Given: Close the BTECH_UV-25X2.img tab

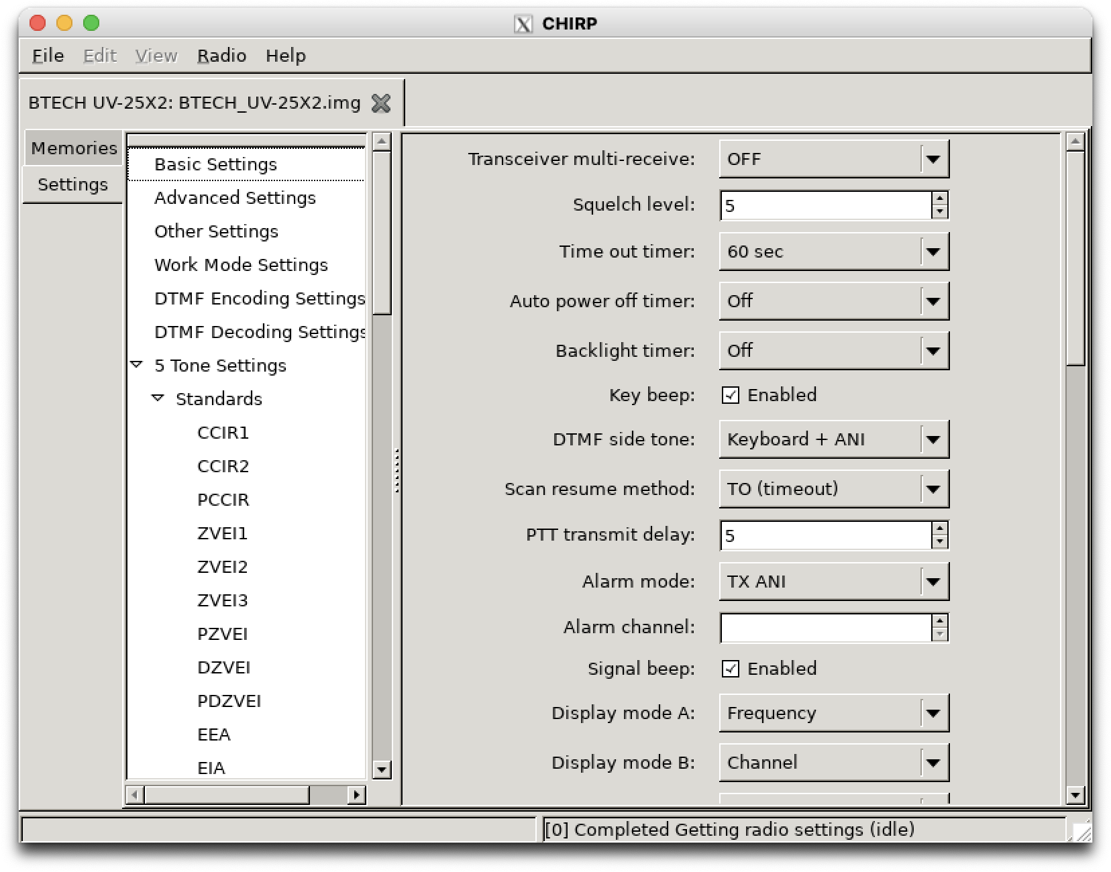Looking at the screenshot, I should click(x=381, y=103).
